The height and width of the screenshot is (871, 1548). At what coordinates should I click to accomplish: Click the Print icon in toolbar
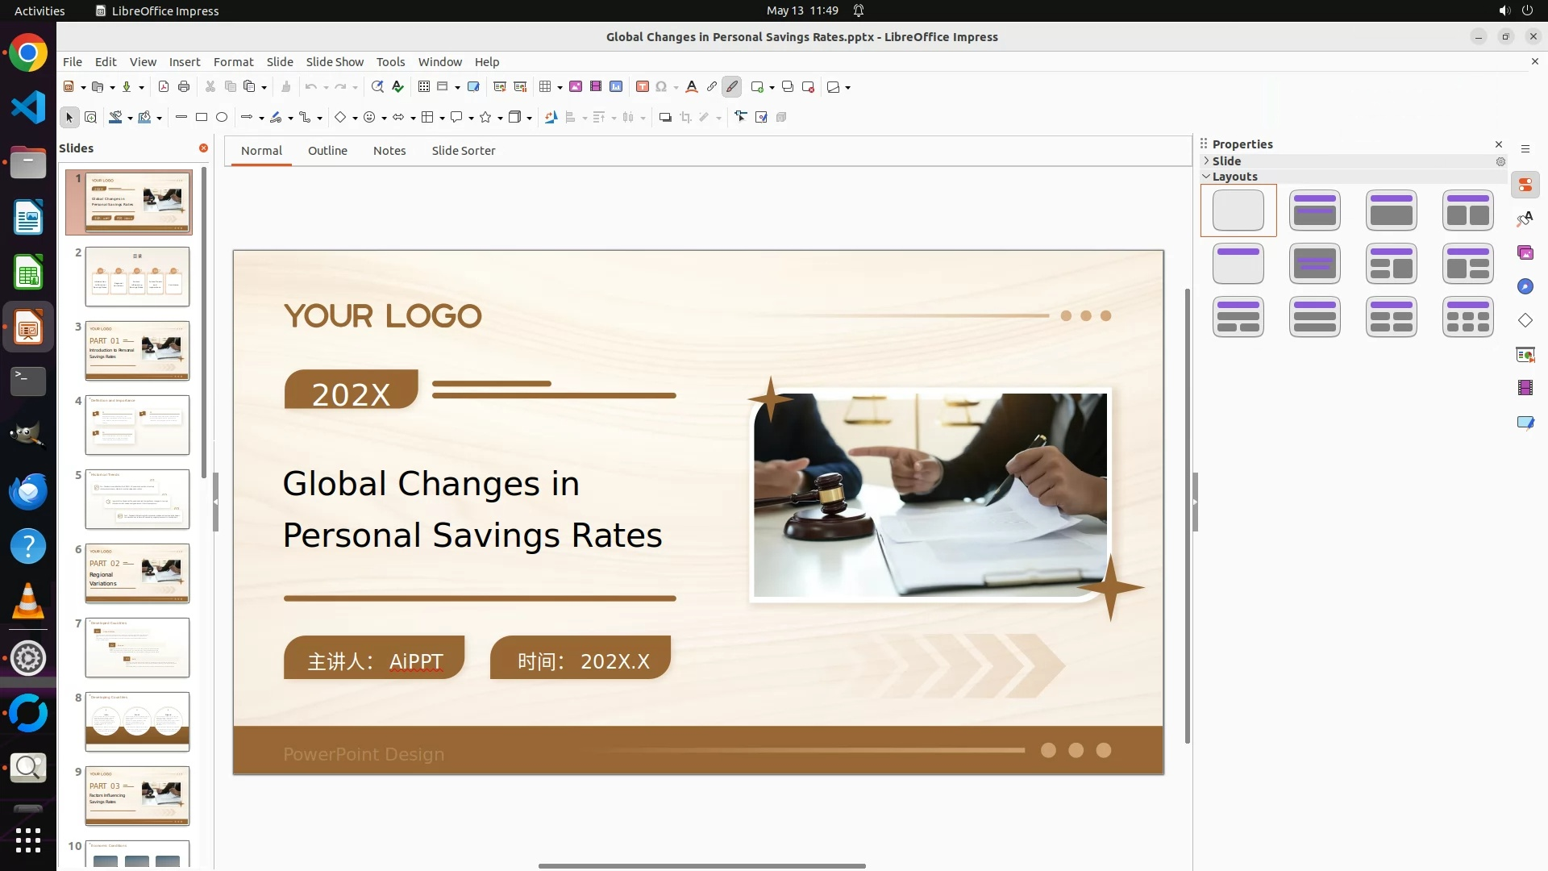tap(184, 87)
